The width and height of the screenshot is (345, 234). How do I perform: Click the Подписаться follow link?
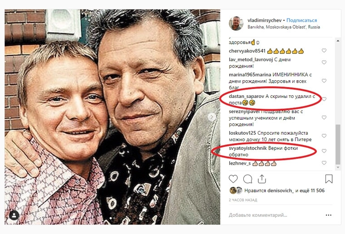(302, 20)
